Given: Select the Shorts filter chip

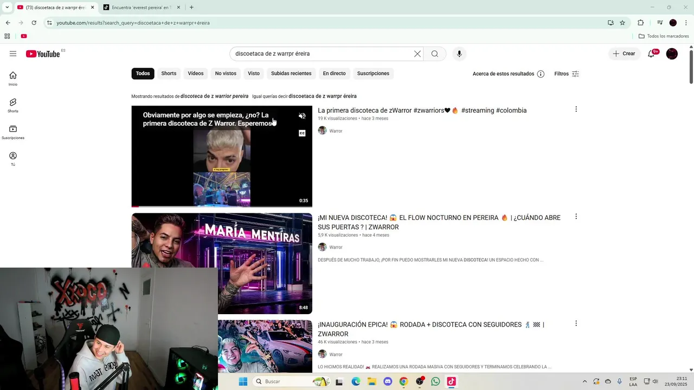Looking at the screenshot, I should pos(169,74).
